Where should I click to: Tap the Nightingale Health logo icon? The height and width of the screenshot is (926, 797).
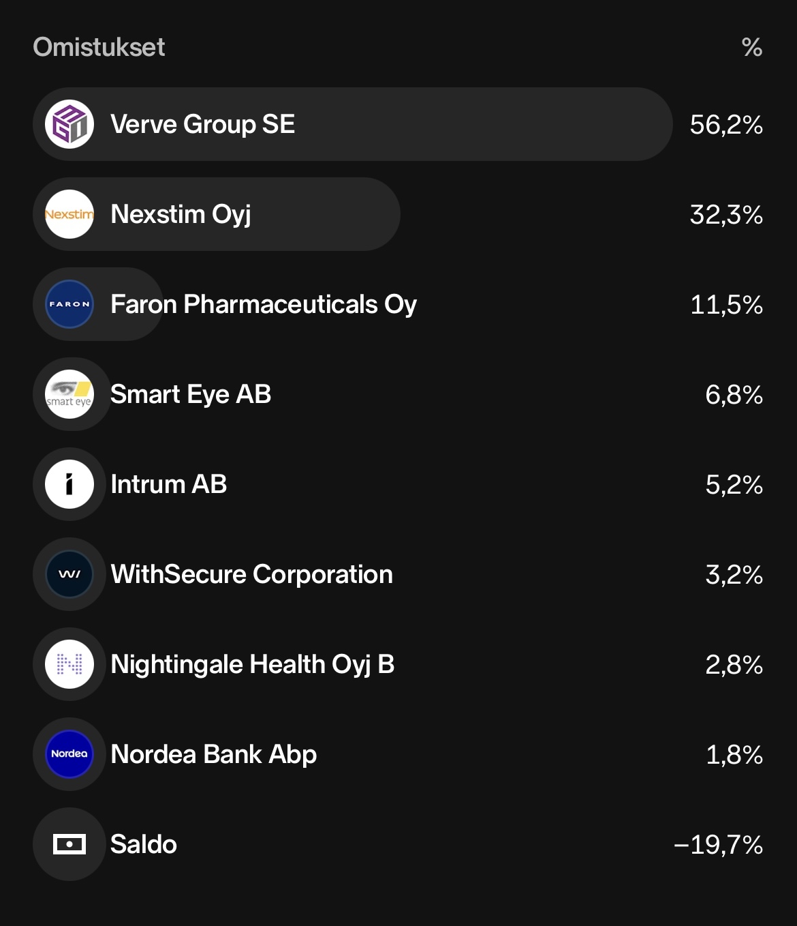click(x=69, y=664)
